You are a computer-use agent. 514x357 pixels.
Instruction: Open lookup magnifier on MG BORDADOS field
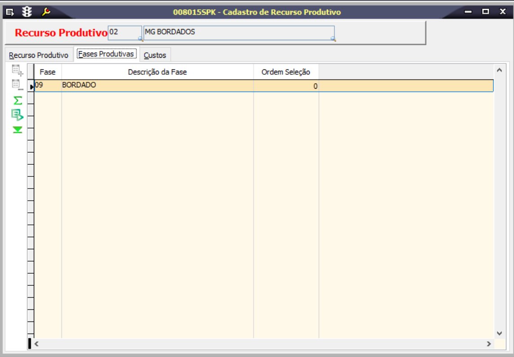pyautogui.click(x=333, y=39)
